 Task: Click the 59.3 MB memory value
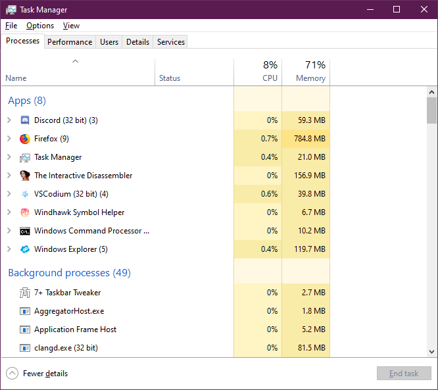[312, 120]
